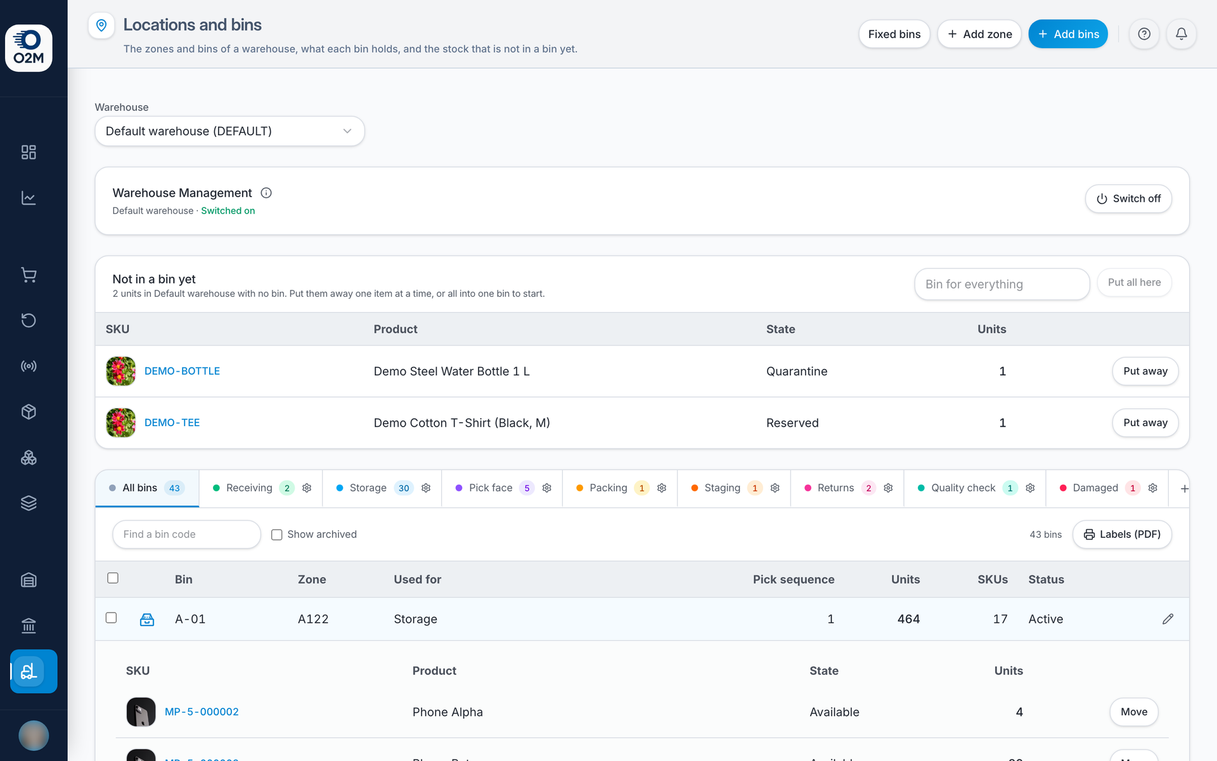The width and height of the screenshot is (1217, 761).
Task: Click the bank building sidebar icon
Action: click(x=29, y=626)
